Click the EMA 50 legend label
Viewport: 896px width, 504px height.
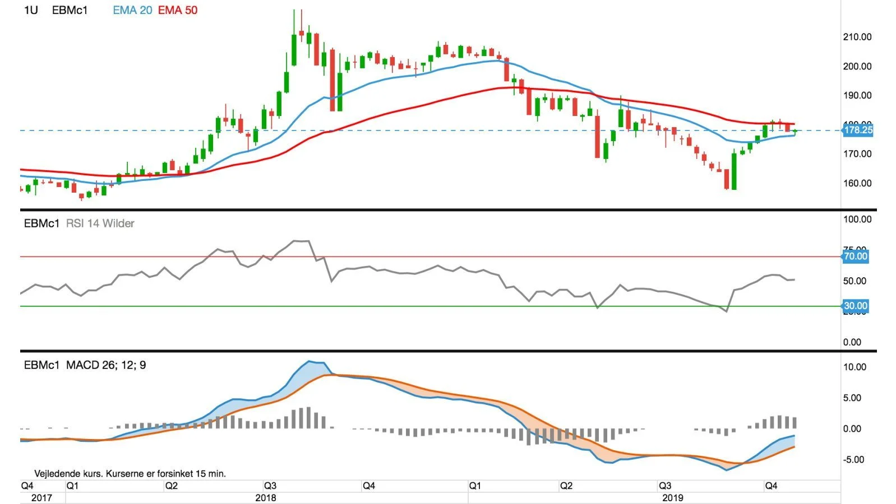[x=178, y=10]
